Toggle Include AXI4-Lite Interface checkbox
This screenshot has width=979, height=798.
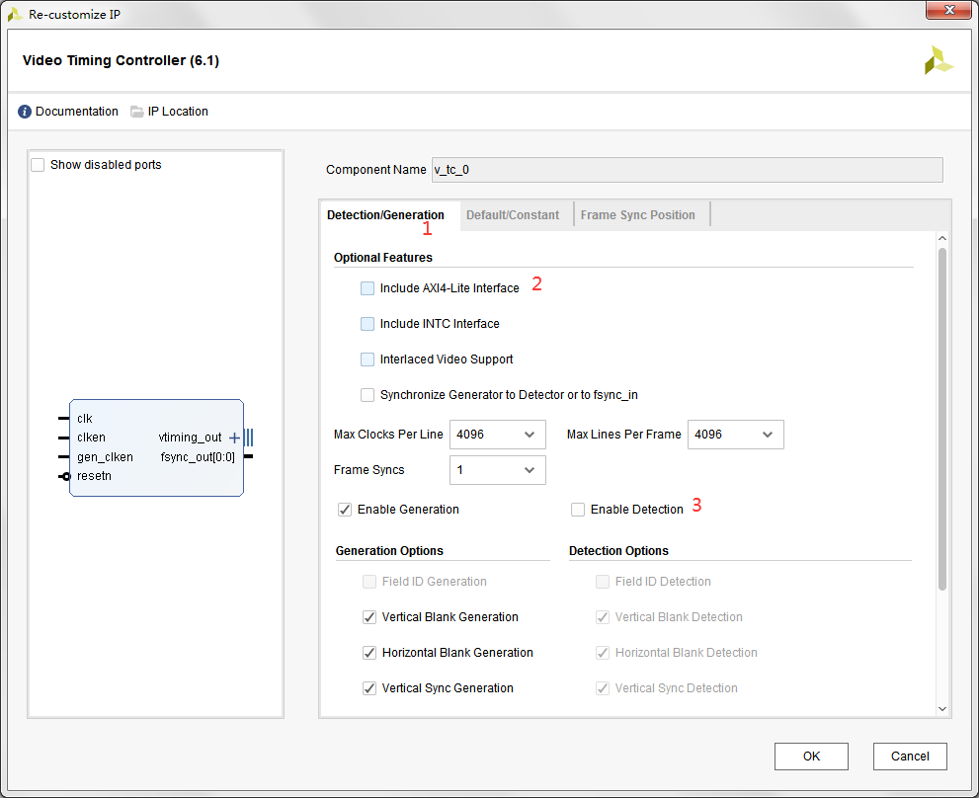coord(367,288)
